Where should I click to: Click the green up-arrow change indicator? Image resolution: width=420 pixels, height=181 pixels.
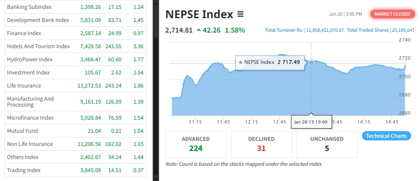pyautogui.click(x=199, y=30)
